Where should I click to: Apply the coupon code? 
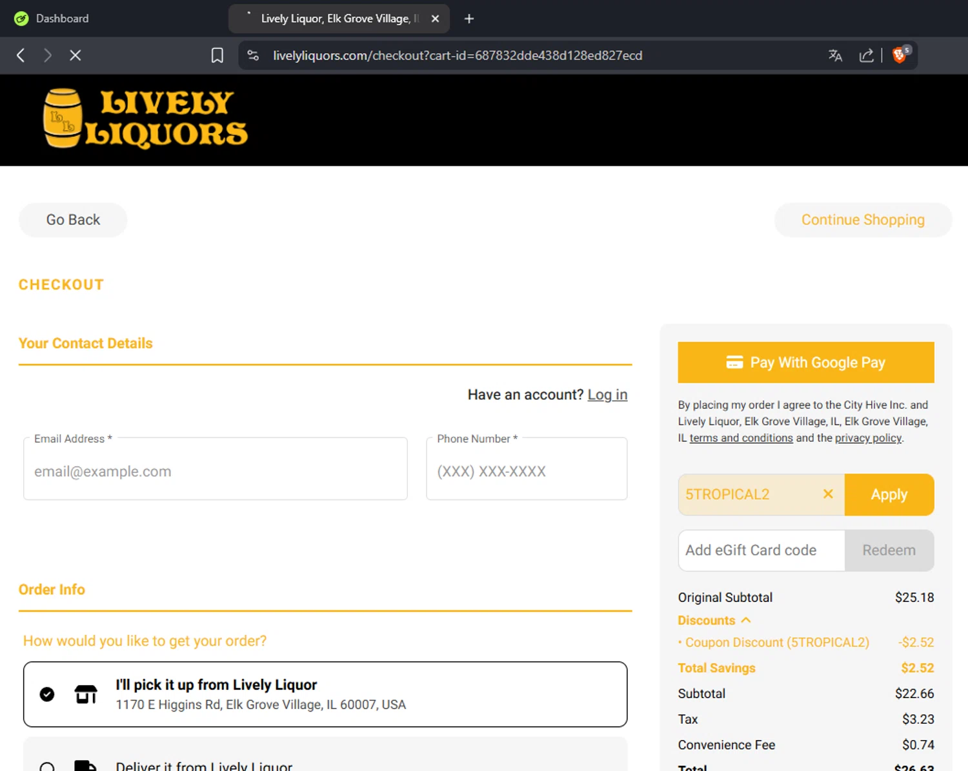[x=889, y=495]
